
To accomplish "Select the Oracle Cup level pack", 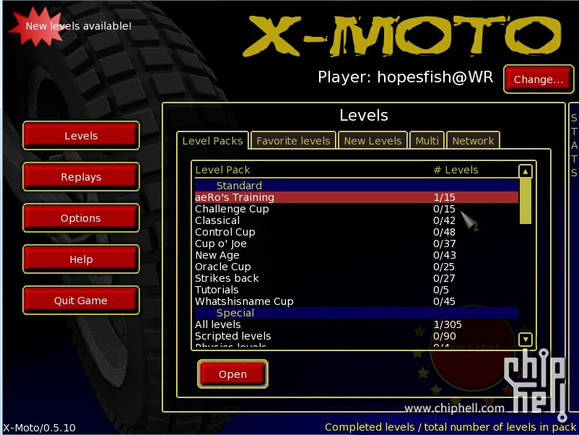I will 357,267.
